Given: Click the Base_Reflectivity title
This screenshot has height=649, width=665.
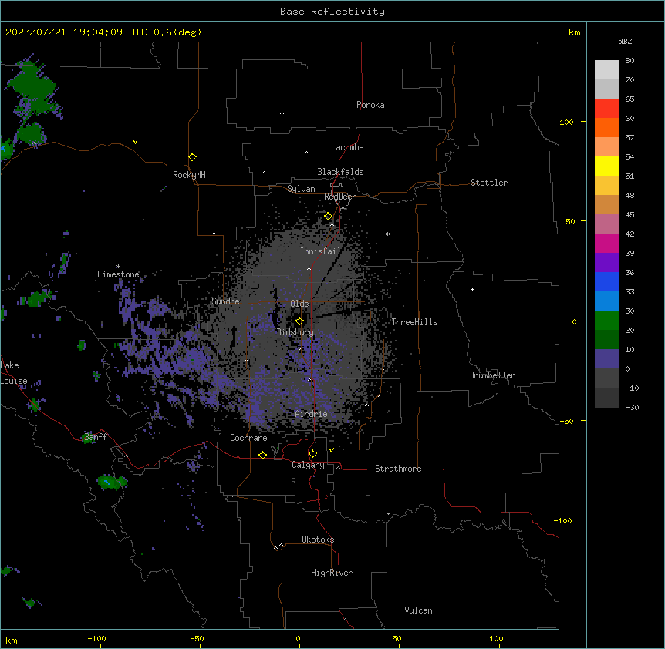Looking at the screenshot, I should [332, 12].
